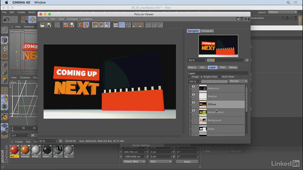Click the Live Selection tool icon
This screenshot has height=170, width=303.
click(24, 20)
